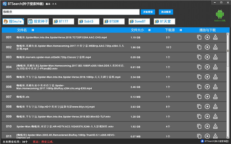Download result 009 1.28 GB file

(x=215, y=116)
